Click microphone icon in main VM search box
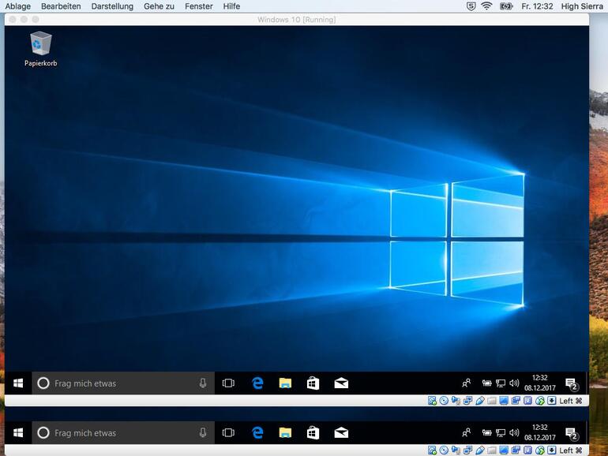This screenshot has height=456, width=608. tap(203, 383)
